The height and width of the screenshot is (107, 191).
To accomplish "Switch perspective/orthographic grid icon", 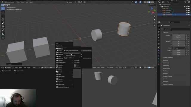I will tap(155, 25).
